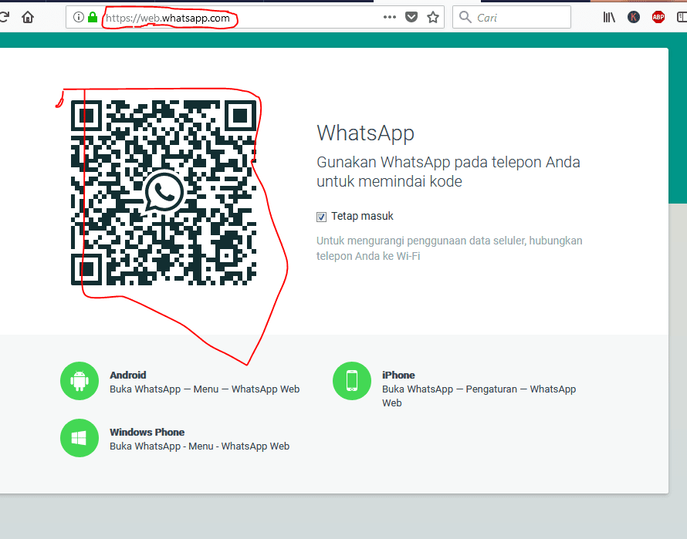Click the K extension toolbar icon

pyautogui.click(x=634, y=18)
